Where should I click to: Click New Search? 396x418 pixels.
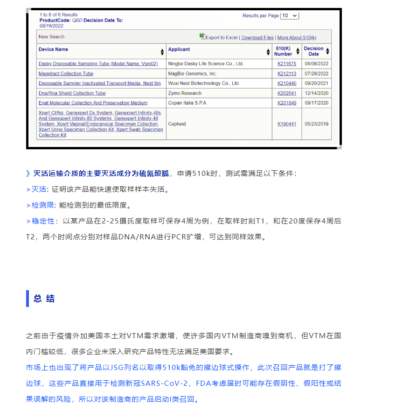51,37
